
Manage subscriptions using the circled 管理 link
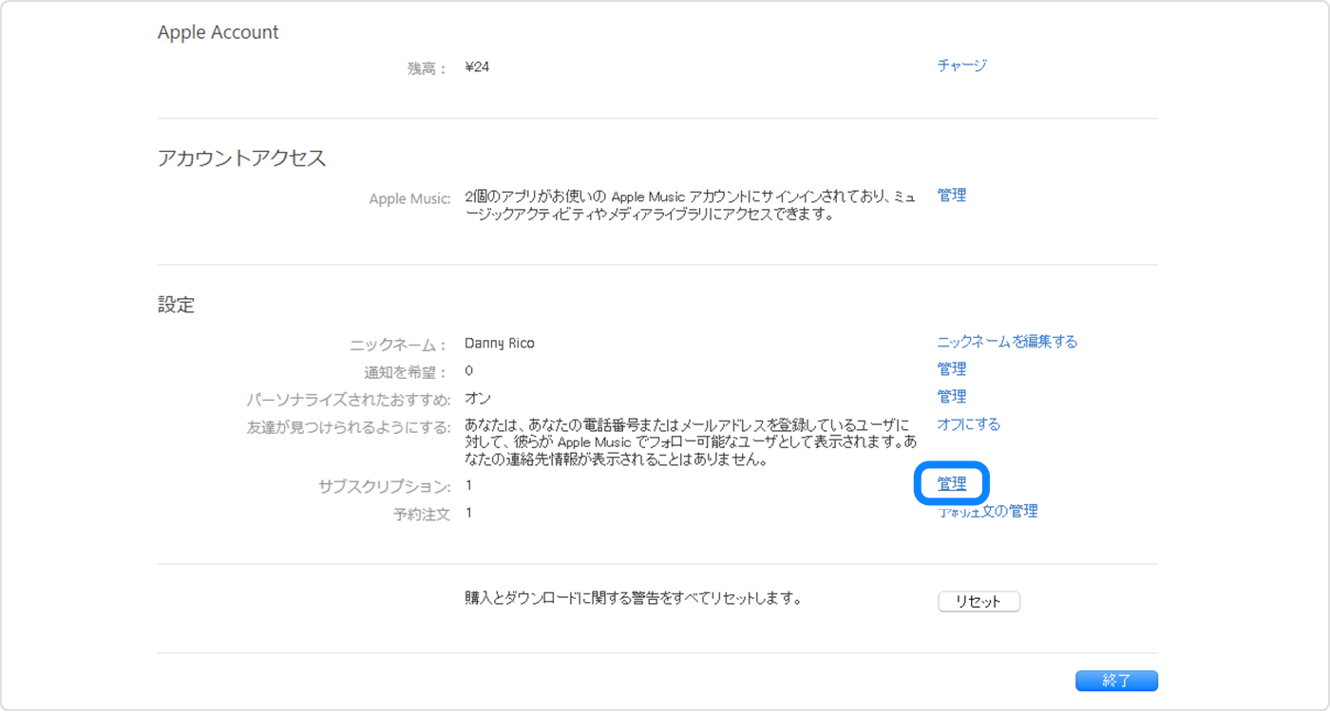click(952, 483)
